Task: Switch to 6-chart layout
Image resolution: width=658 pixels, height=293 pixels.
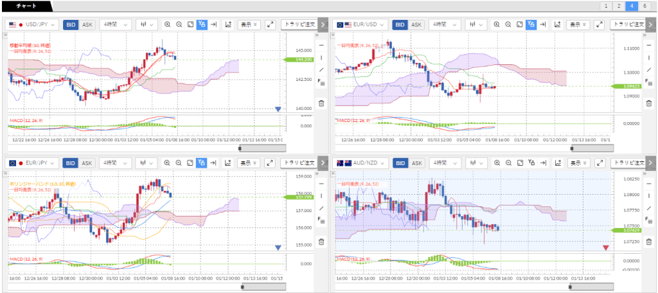Action: click(x=645, y=6)
